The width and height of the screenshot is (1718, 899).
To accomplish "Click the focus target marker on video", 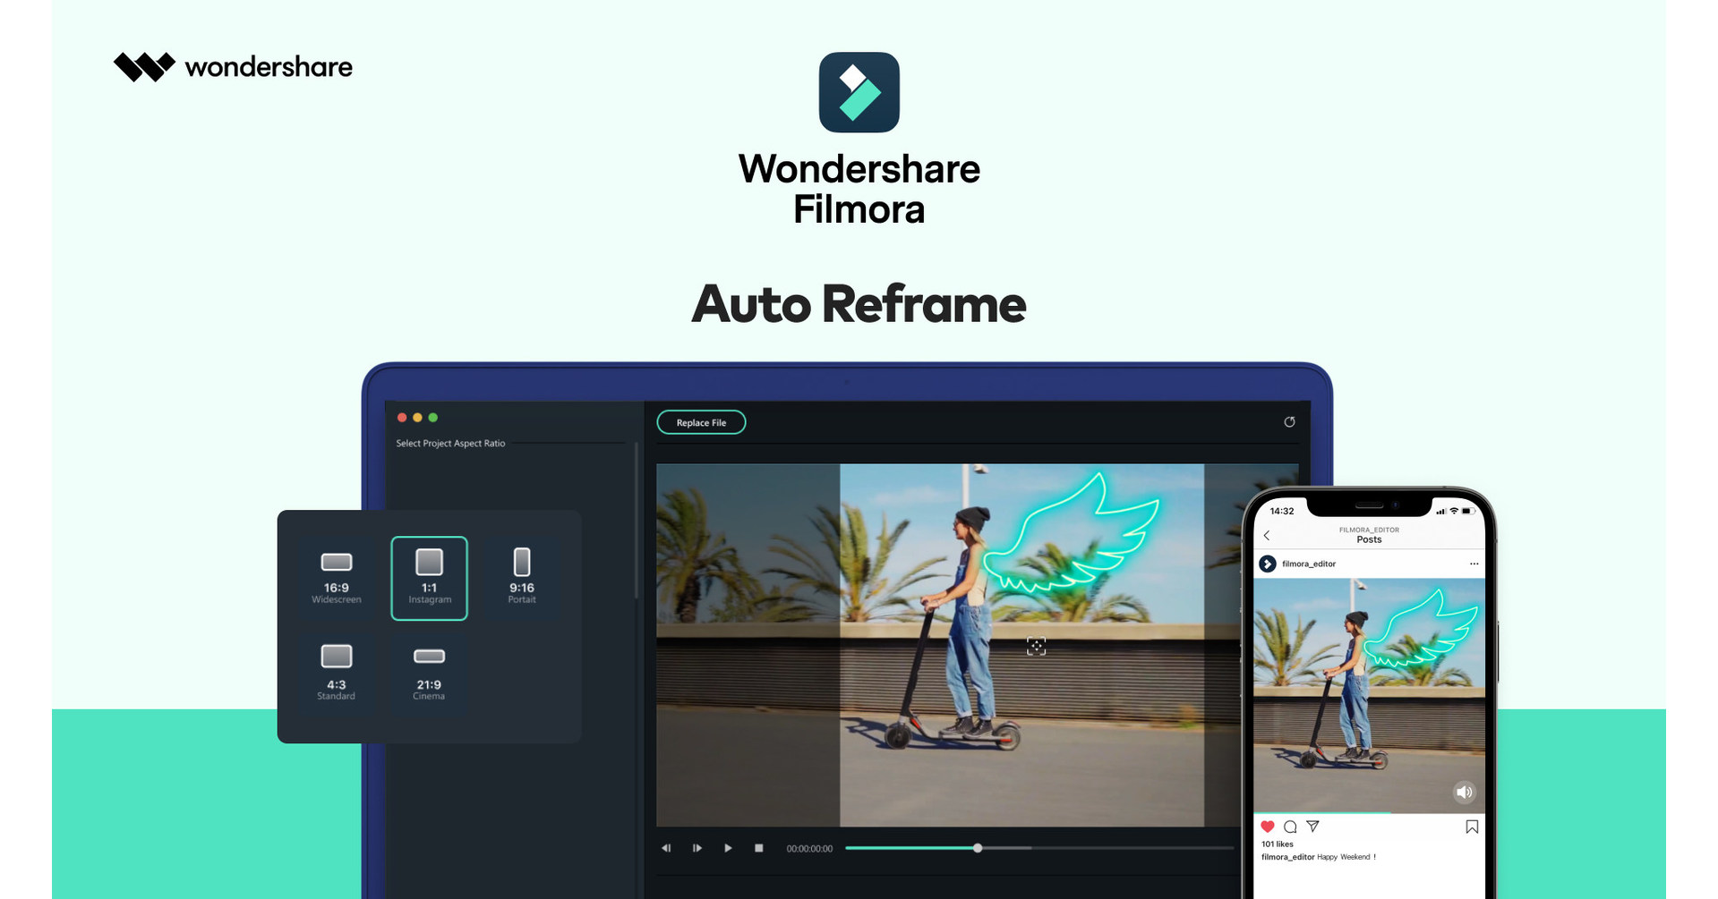I will [1036, 646].
